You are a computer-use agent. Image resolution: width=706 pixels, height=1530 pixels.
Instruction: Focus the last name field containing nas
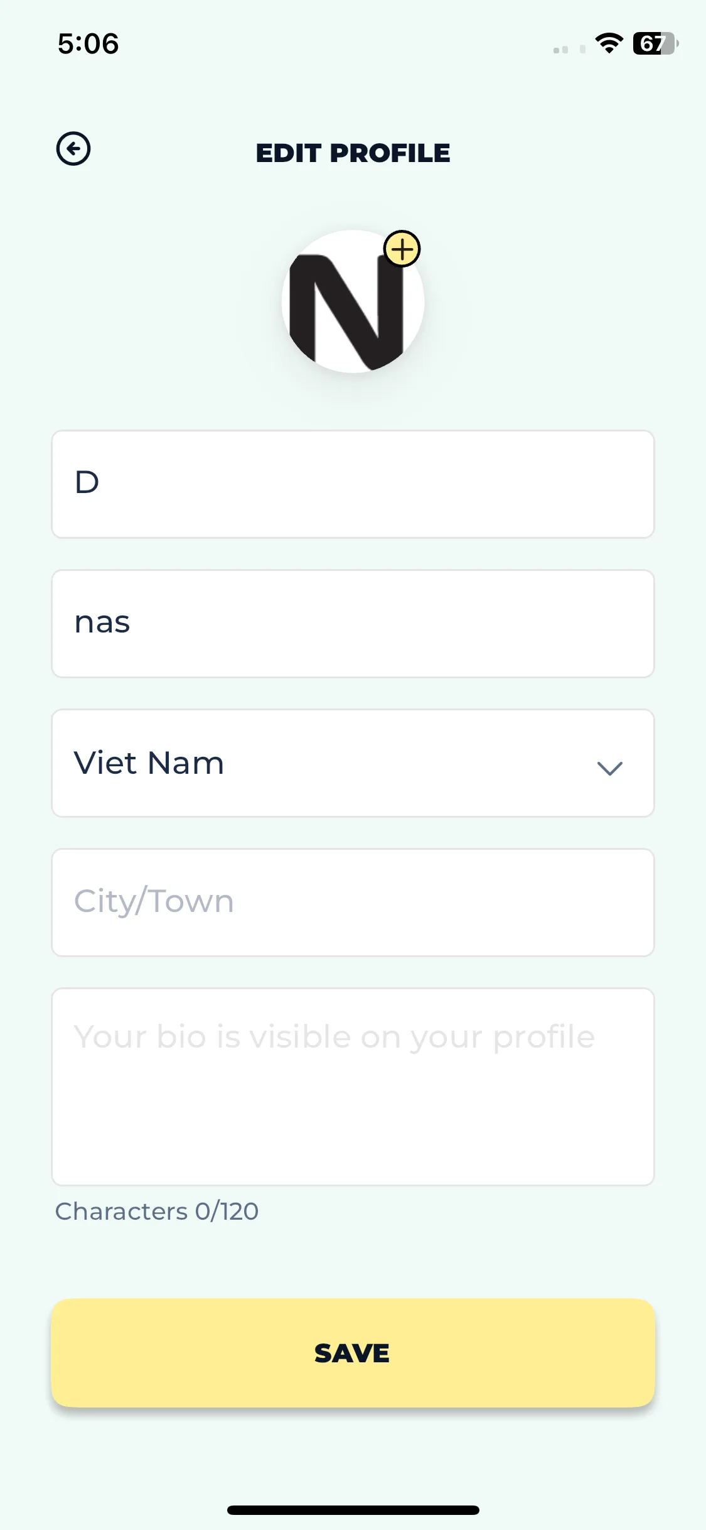point(353,624)
